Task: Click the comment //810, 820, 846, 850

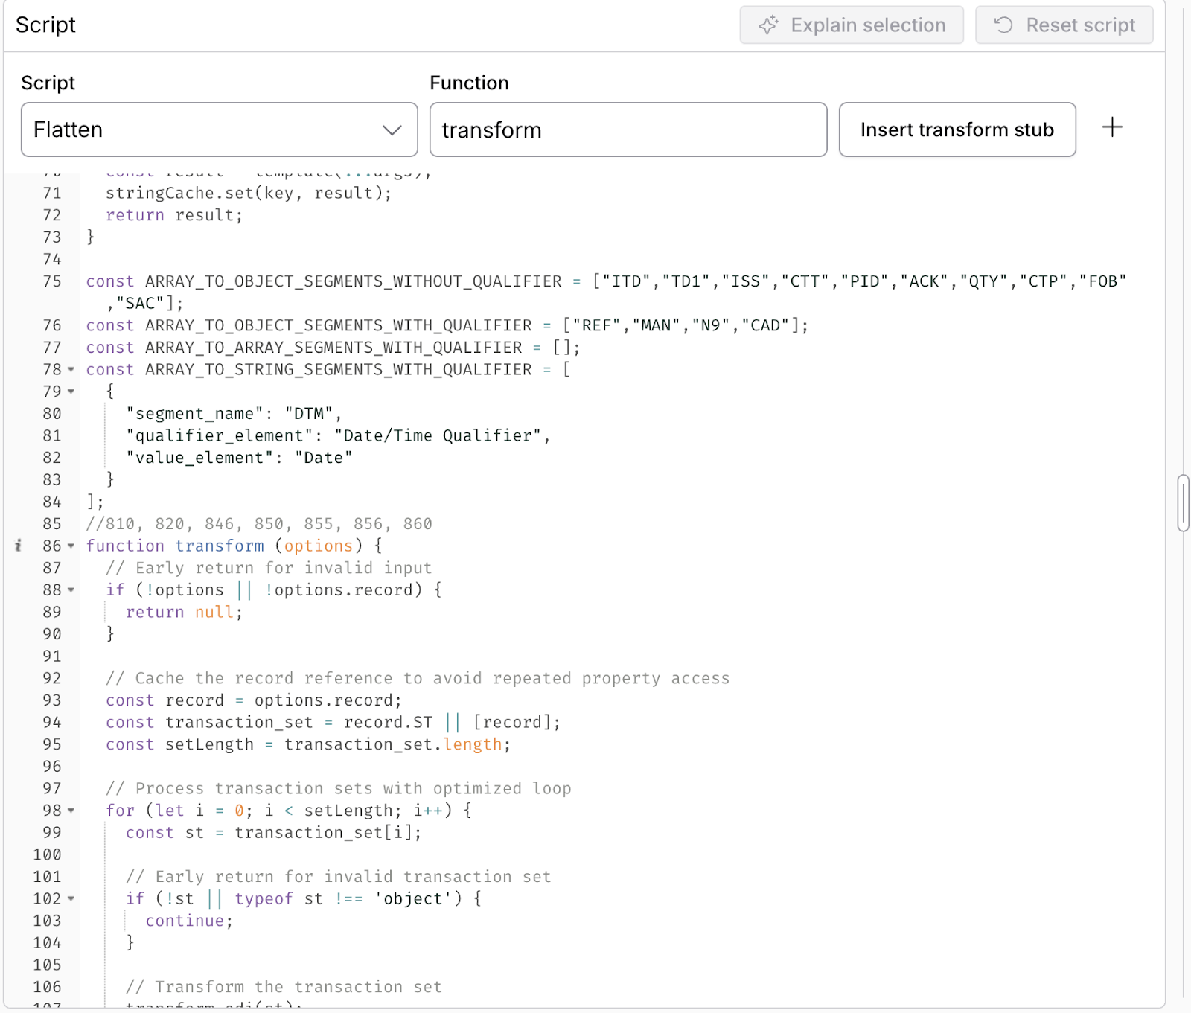Action: pos(259,524)
